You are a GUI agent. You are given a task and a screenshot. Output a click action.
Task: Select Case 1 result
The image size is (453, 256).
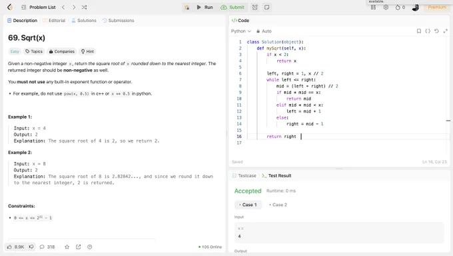248,205
